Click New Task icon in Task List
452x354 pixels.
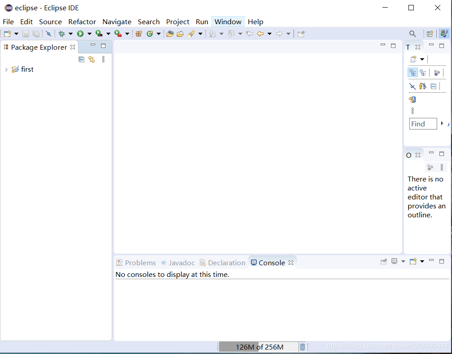click(x=413, y=59)
